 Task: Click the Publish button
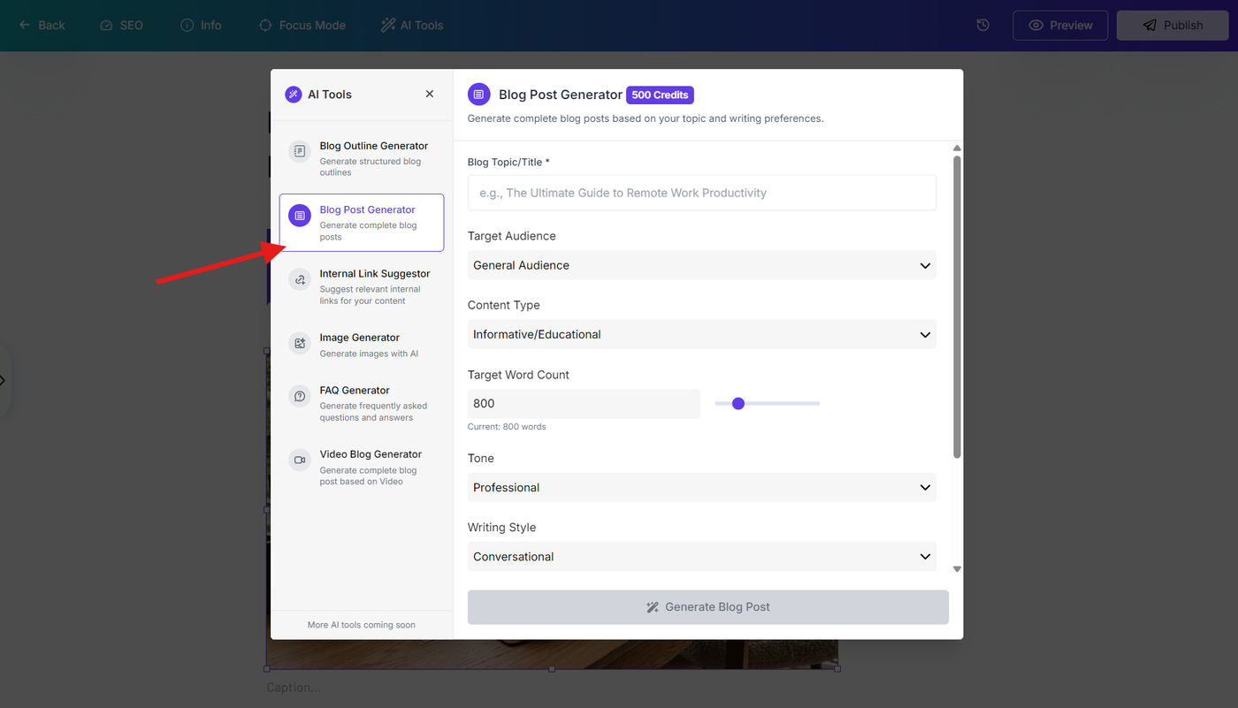pyautogui.click(x=1173, y=25)
